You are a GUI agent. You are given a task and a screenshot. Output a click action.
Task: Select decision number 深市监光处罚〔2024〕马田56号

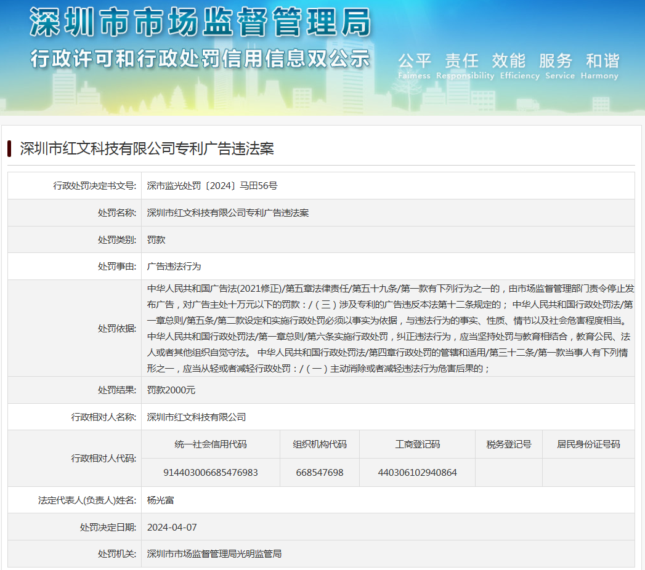[212, 185]
